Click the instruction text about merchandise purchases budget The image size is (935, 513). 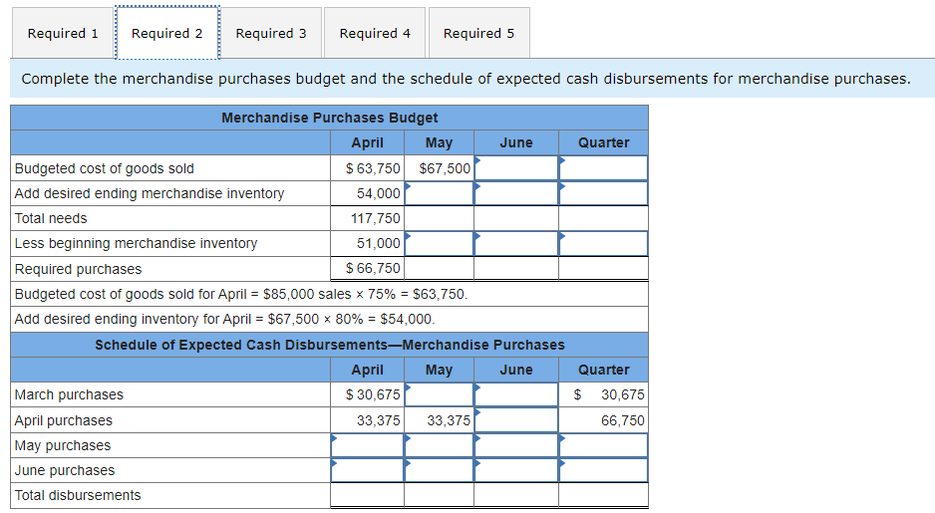(466, 79)
